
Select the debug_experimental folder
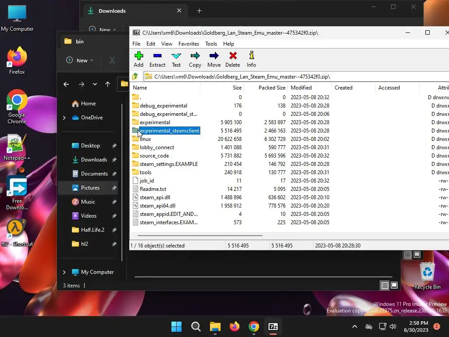pyautogui.click(x=164, y=106)
